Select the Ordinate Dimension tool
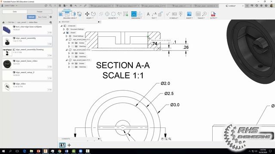275x154 pixels. (140, 14)
